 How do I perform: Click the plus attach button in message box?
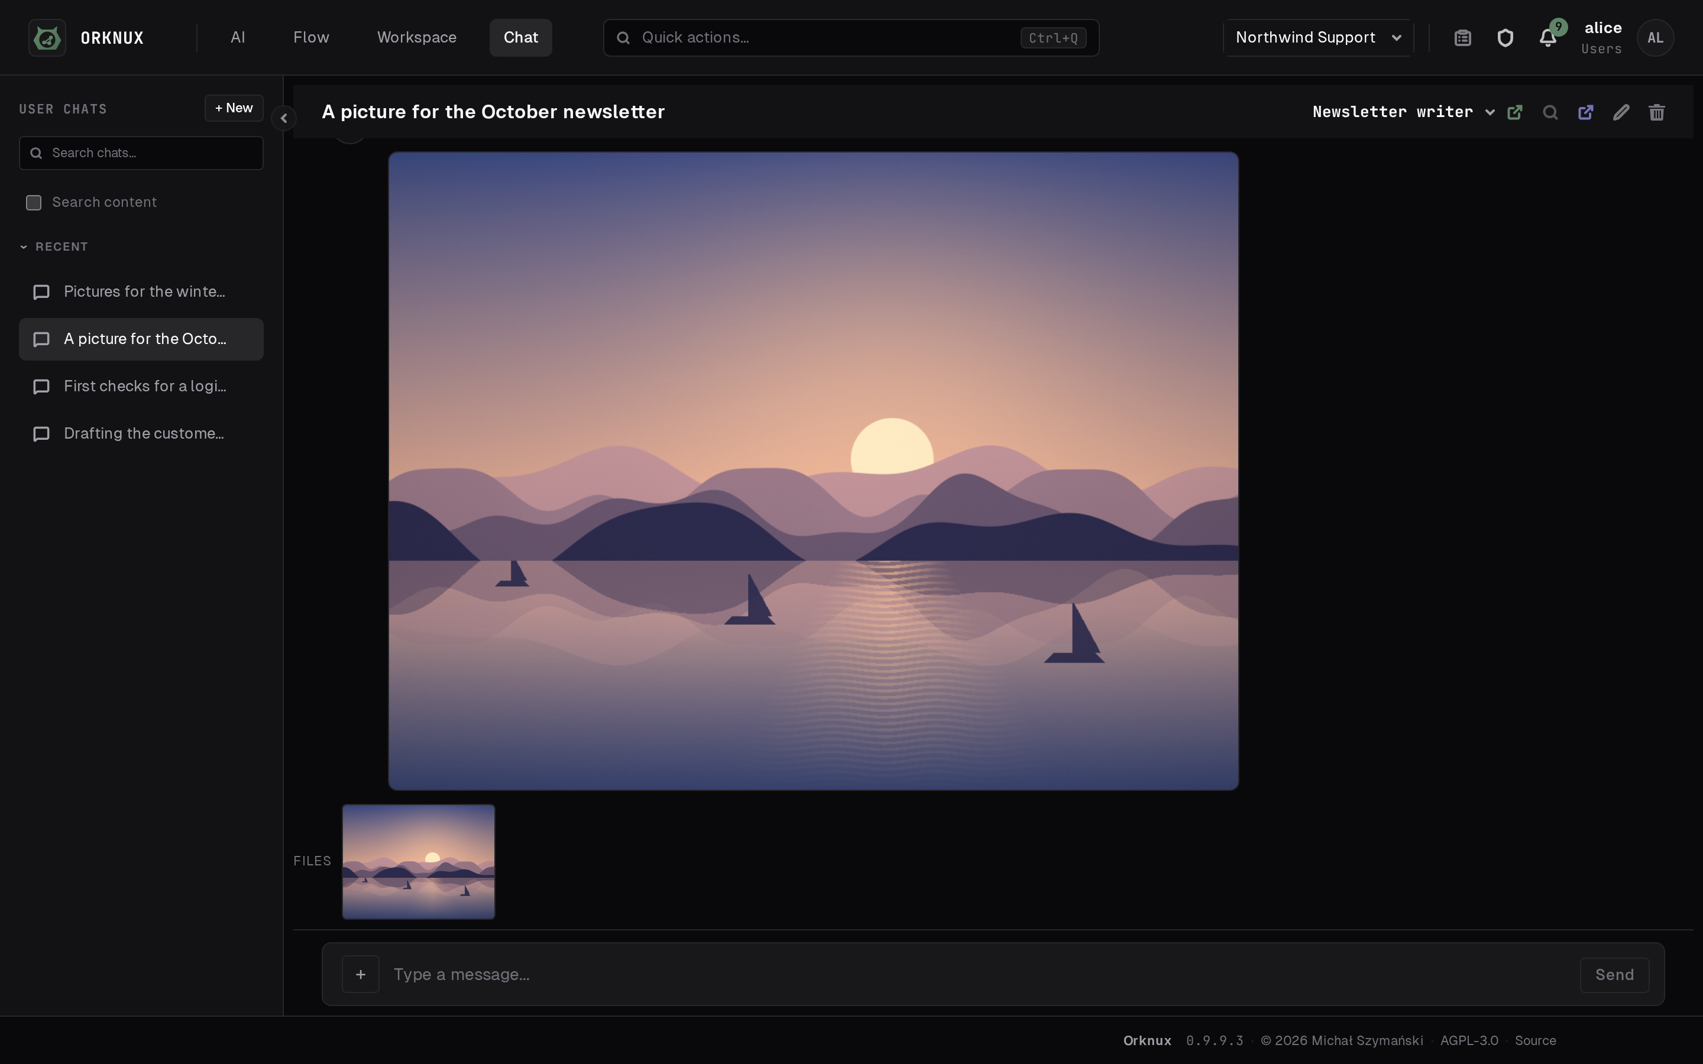360,974
